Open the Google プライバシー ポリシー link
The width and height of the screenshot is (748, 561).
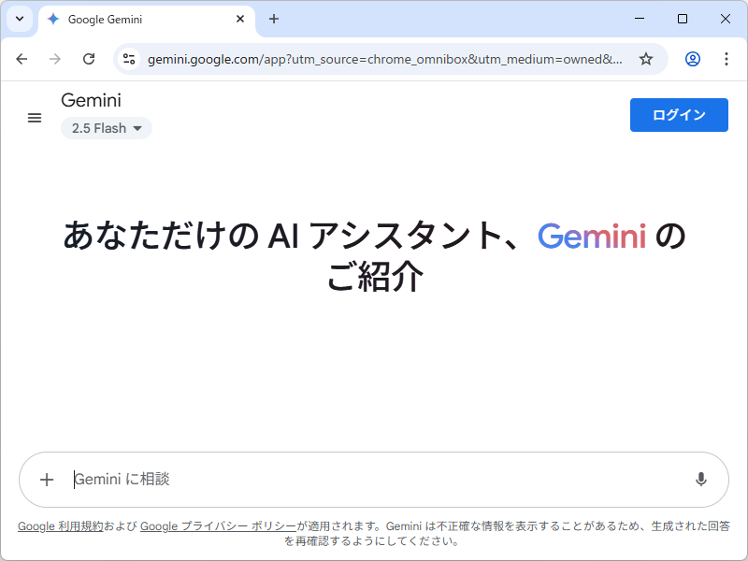[x=218, y=525]
